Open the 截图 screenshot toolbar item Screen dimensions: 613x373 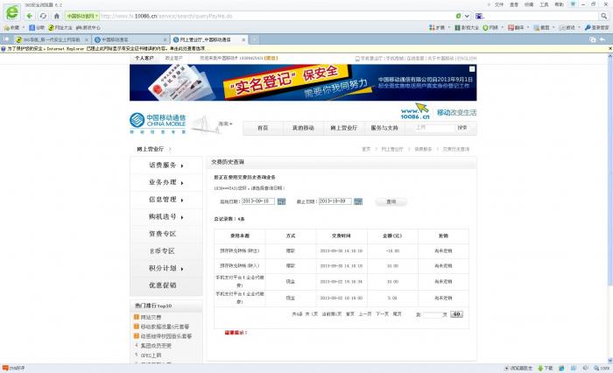[542, 28]
